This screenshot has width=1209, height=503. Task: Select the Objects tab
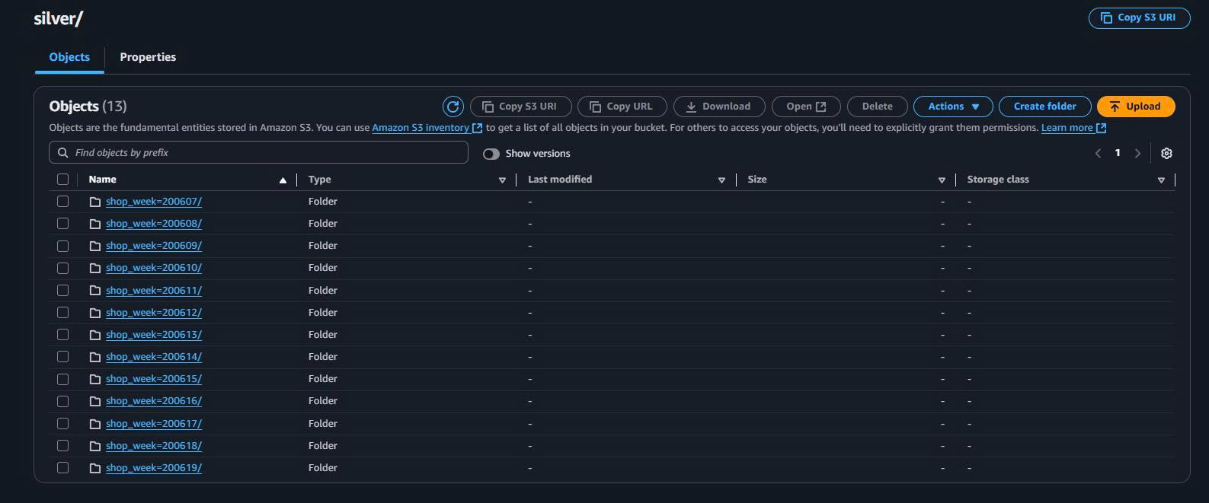(69, 57)
